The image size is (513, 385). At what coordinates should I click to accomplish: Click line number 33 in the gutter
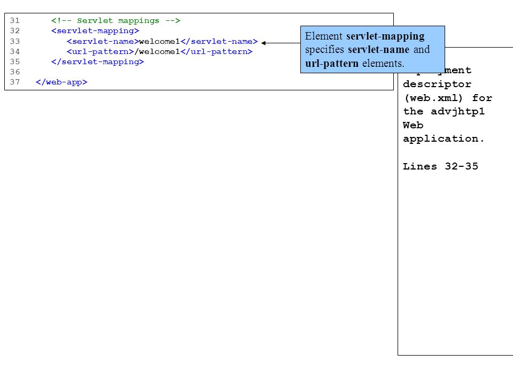click(x=15, y=41)
